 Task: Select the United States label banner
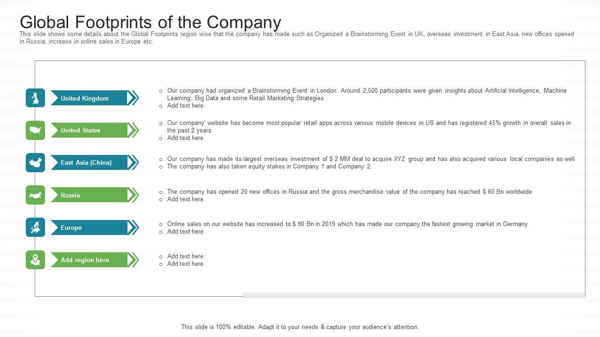click(89, 130)
